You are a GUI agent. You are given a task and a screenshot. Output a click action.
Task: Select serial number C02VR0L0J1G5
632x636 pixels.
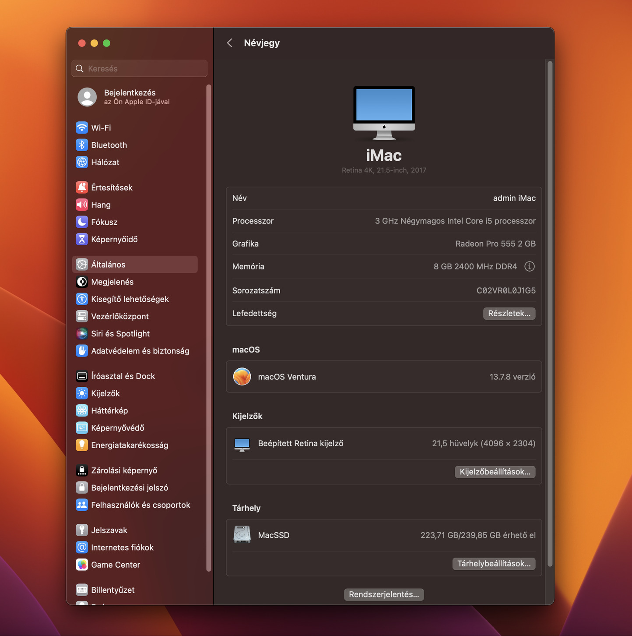point(506,290)
